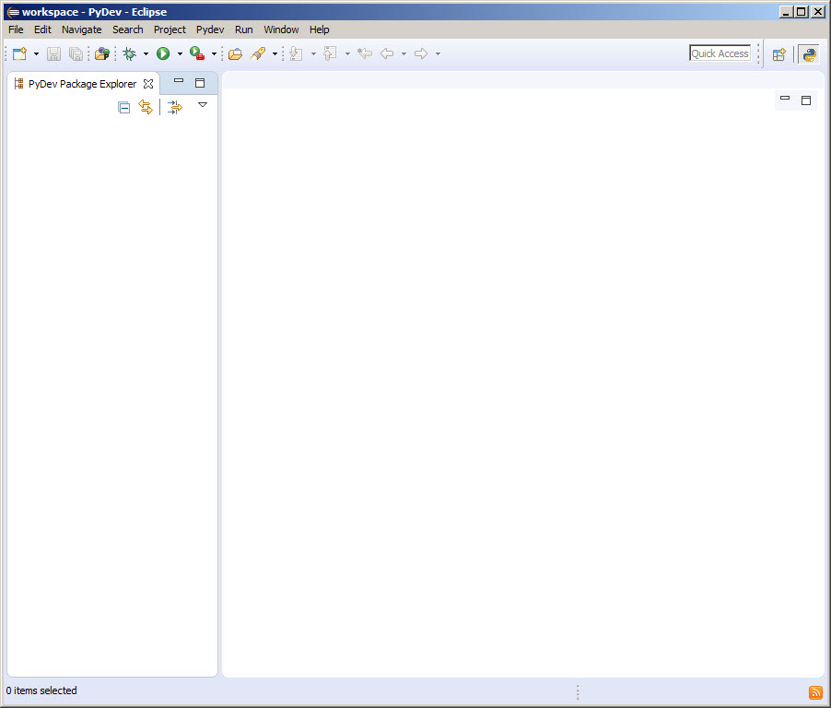Click the New wizard toolbar icon
Viewport: 831px width, 708px height.
pos(19,54)
